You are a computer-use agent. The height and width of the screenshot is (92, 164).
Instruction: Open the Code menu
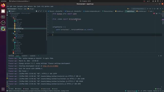click(x=25, y=6)
